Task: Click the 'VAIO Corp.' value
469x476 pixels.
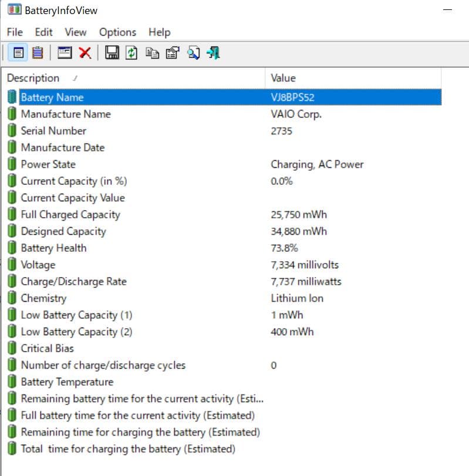Action: (x=296, y=114)
